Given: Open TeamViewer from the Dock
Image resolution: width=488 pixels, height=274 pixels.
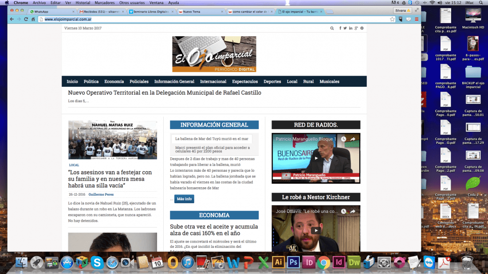Looking at the screenshot, I should tap(429, 263).
